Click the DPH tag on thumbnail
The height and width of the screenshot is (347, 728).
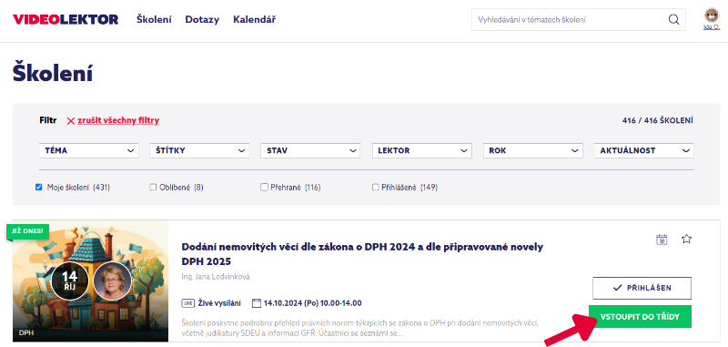(x=25, y=332)
